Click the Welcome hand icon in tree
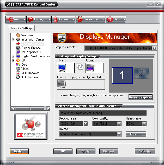 (18, 35)
